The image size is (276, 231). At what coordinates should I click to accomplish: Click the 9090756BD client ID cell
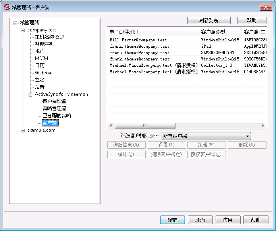pyautogui.click(x=254, y=59)
